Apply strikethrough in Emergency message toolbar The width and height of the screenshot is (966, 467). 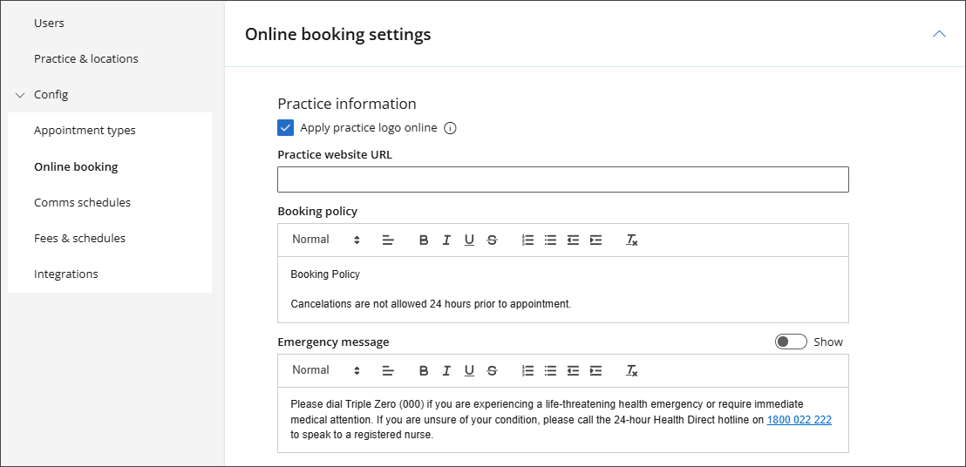point(492,371)
